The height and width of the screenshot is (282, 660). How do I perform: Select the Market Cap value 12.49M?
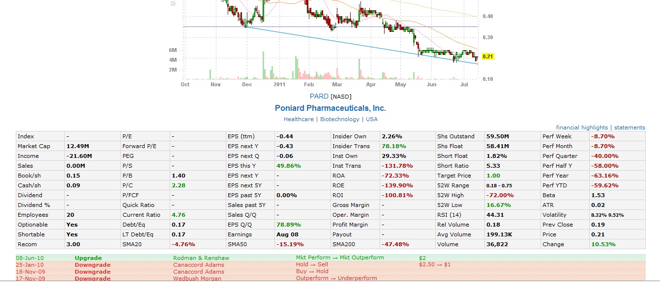[78, 146]
